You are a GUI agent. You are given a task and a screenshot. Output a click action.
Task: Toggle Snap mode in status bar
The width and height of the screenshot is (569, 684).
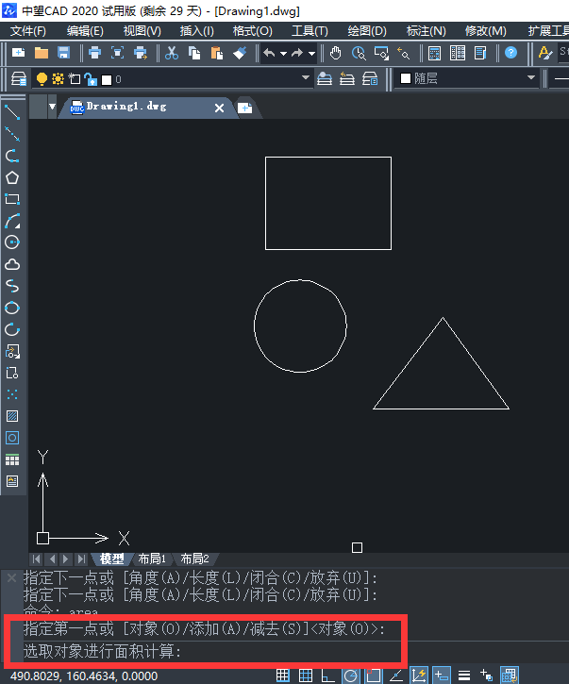tap(281, 675)
